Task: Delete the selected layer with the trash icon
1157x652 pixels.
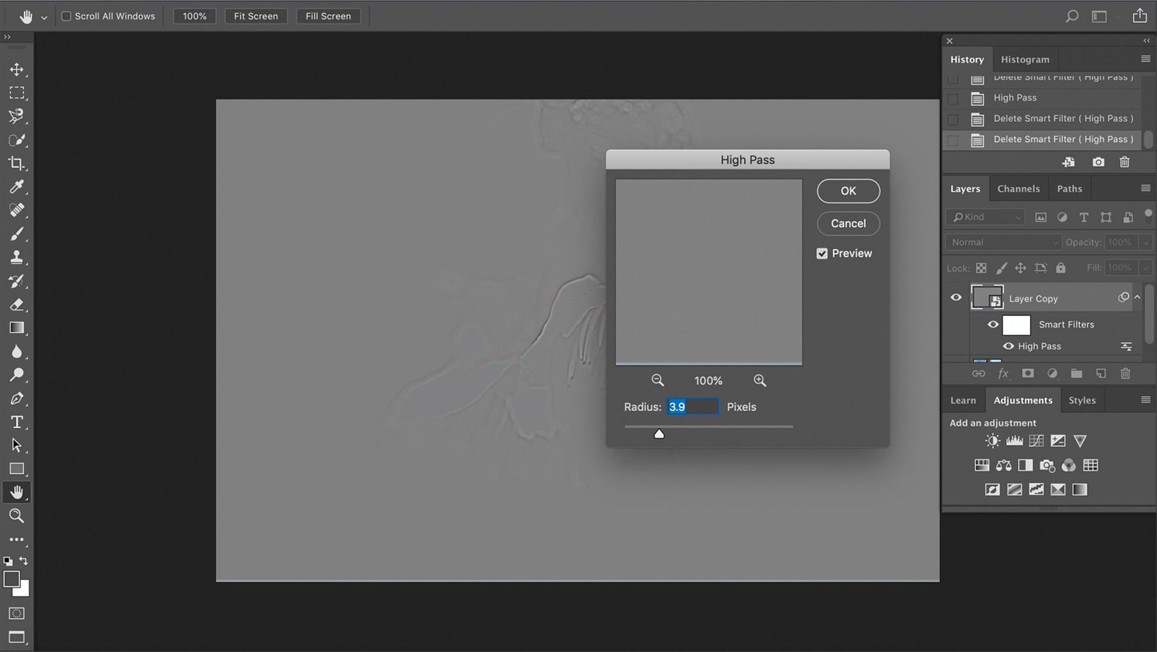Action: point(1126,373)
